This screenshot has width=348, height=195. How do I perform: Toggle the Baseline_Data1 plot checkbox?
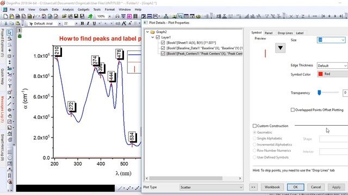pyautogui.click(x=163, y=48)
